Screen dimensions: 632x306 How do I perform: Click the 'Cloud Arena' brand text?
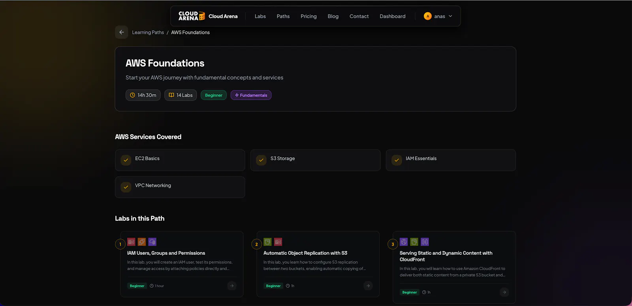223,16
